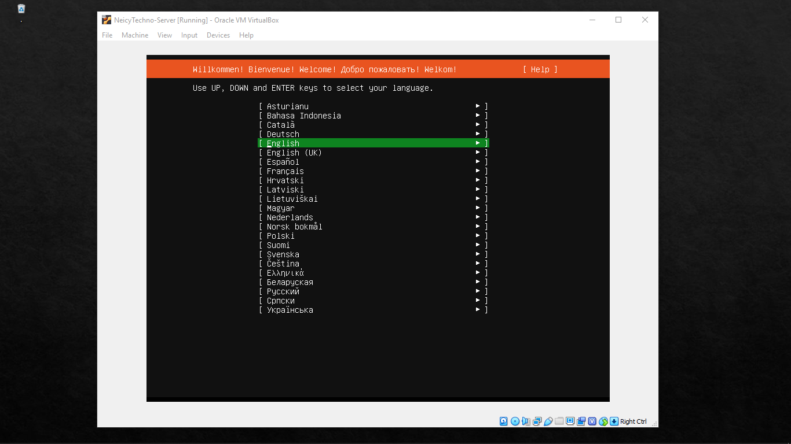Choose Suomi from language list

pos(373,245)
